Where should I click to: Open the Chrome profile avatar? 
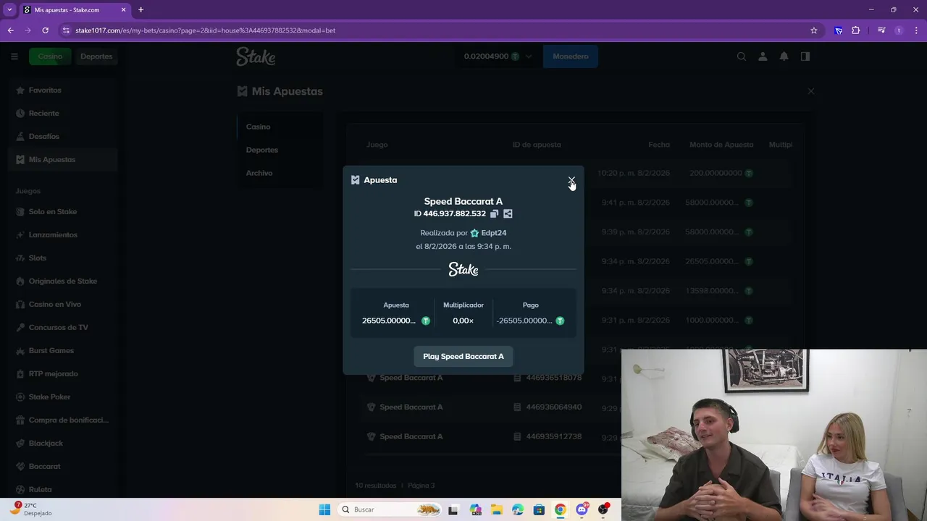(x=899, y=30)
